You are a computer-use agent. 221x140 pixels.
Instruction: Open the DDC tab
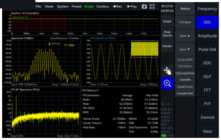207,63
